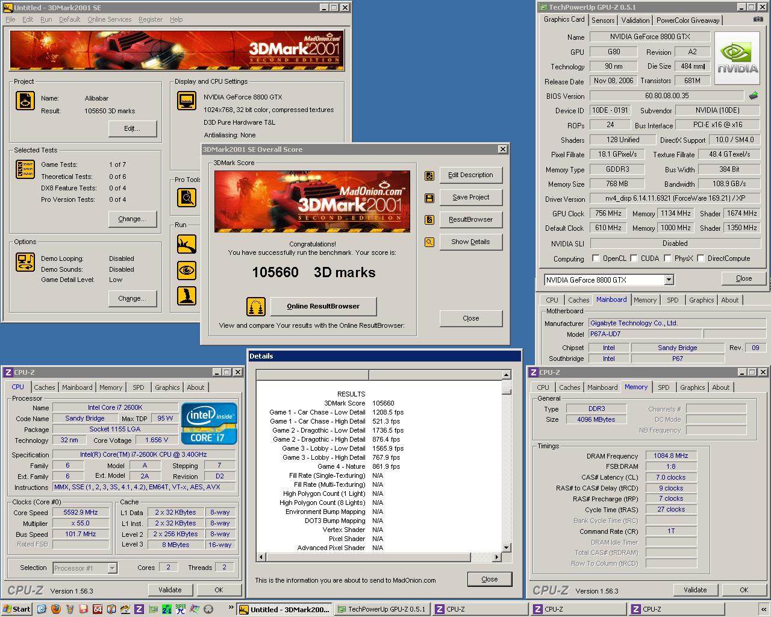Open the Help menu in 3DMark2001
771x617 pixels.
[x=176, y=19]
